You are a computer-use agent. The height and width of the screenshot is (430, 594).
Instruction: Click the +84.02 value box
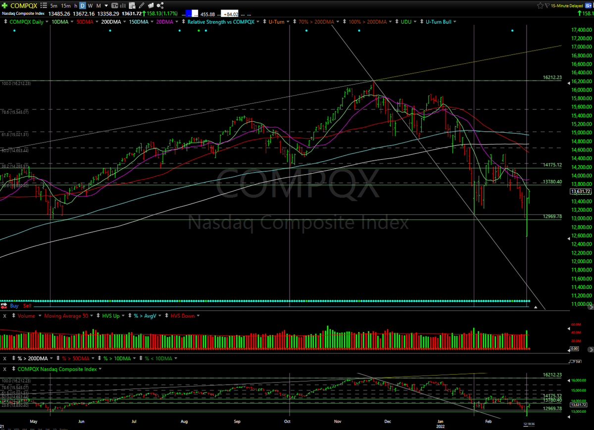click(229, 14)
